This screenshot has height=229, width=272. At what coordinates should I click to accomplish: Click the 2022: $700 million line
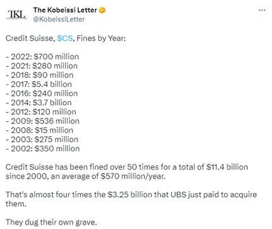point(42,57)
